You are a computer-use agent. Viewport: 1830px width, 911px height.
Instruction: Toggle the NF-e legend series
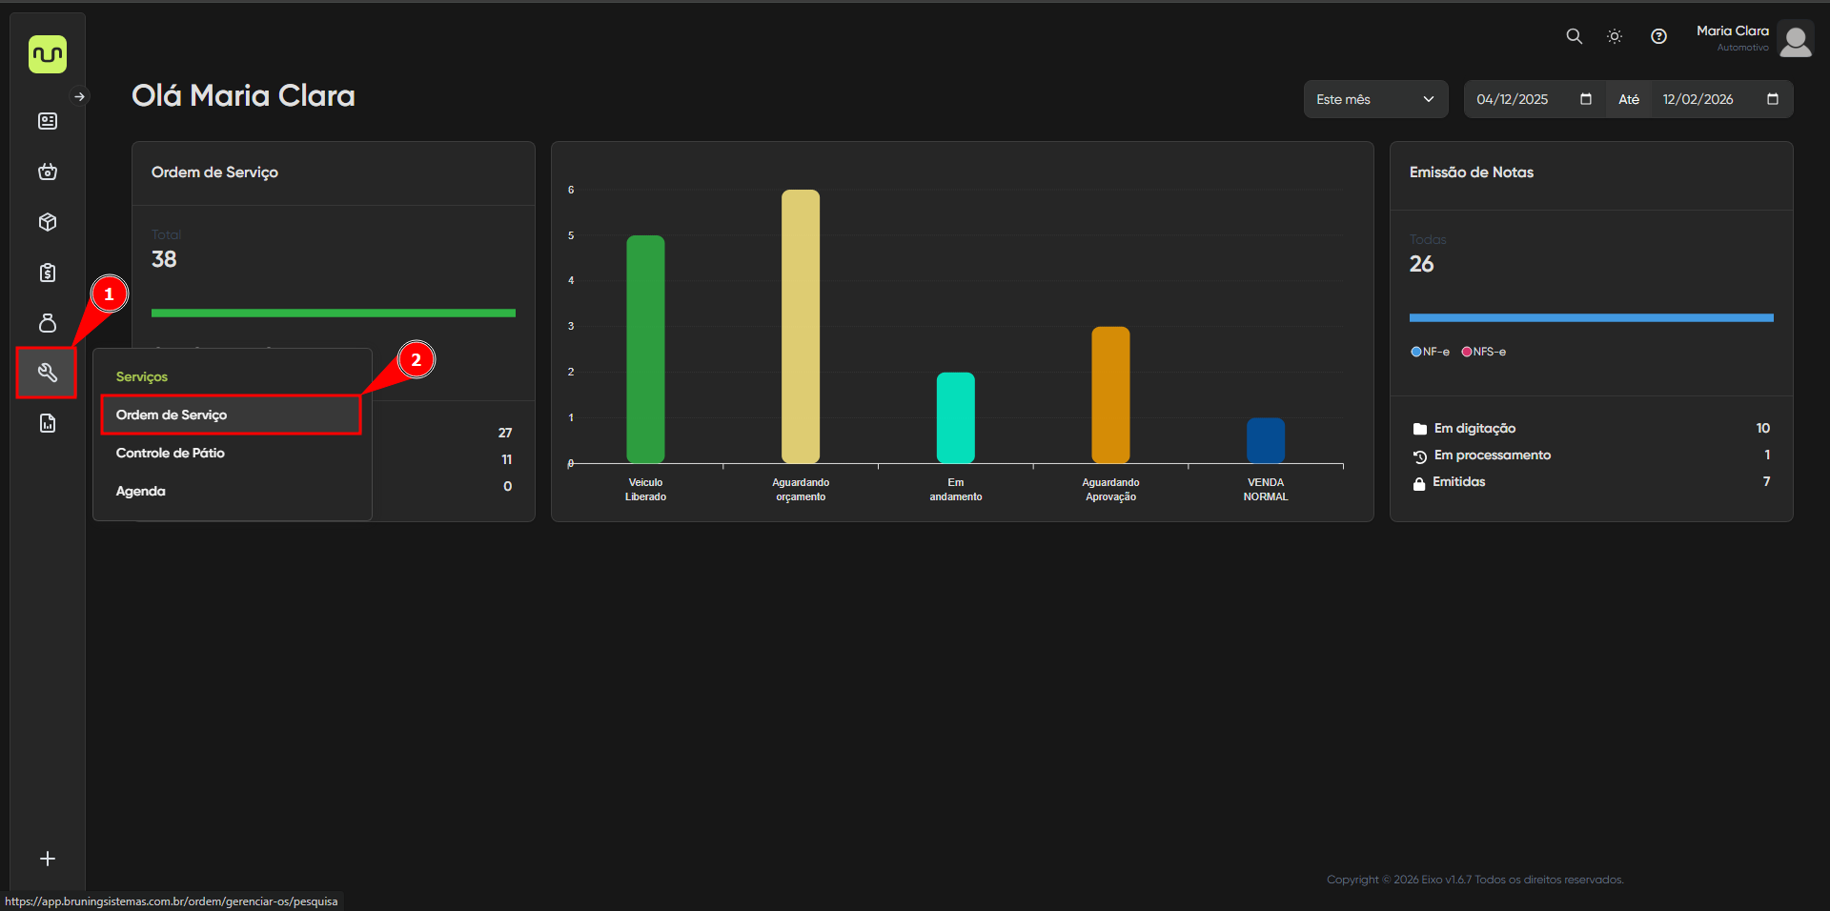point(1430,352)
